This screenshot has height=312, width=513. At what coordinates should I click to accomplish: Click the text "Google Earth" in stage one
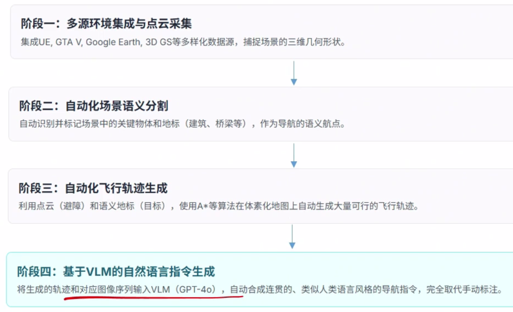click(x=113, y=42)
